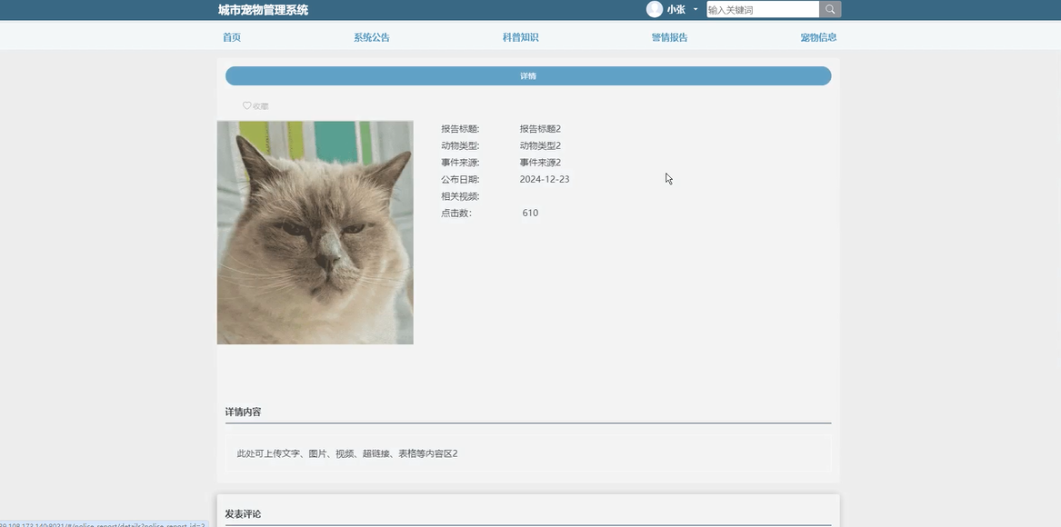This screenshot has width=1061, height=527.
Task: Click the 城市宠物管理系统 site title
Action: pyautogui.click(x=264, y=9)
